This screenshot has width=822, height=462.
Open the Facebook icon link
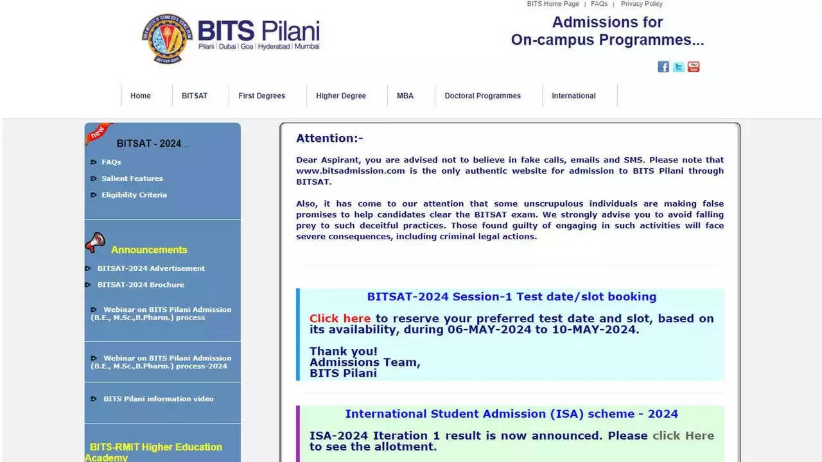[x=663, y=67]
